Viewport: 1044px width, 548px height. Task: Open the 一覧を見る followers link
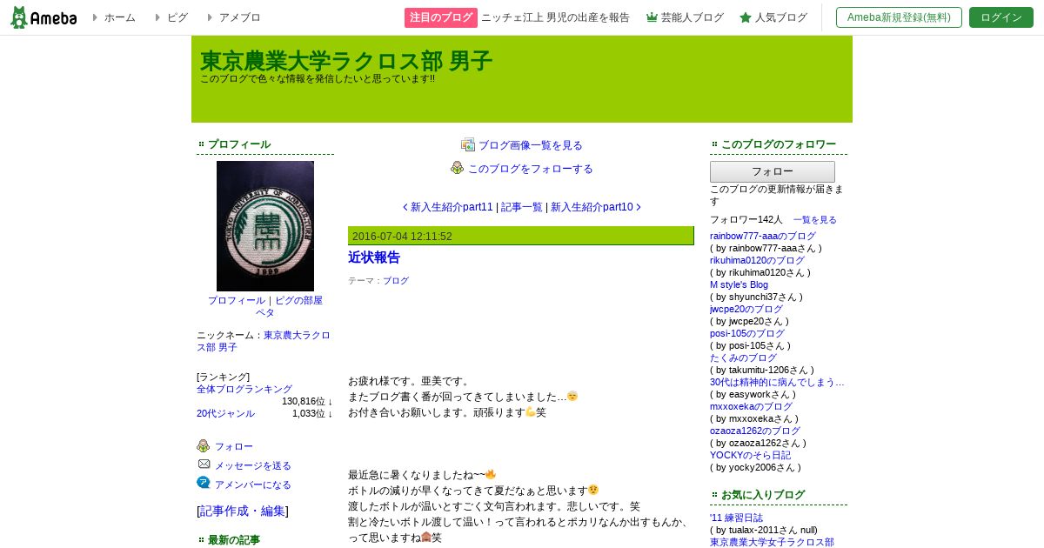pos(815,220)
